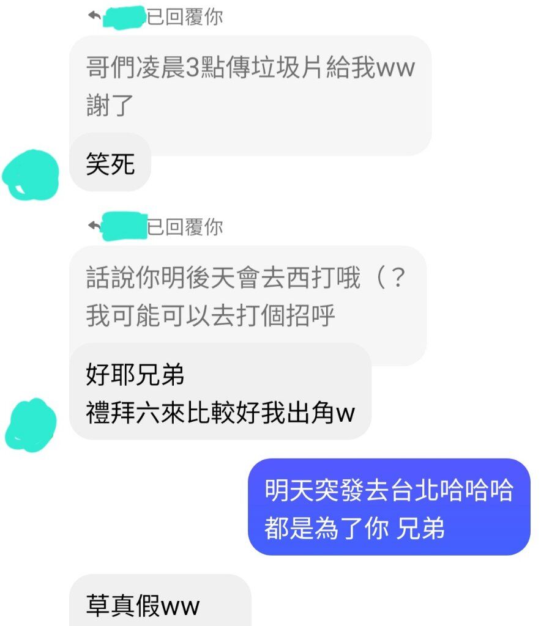The height and width of the screenshot is (626, 541).
Task: Select the 草真假ww message bubble
Action: click(160, 600)
